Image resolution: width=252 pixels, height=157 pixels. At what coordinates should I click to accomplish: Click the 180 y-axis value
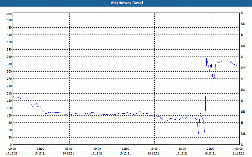(x=9, y=101)
